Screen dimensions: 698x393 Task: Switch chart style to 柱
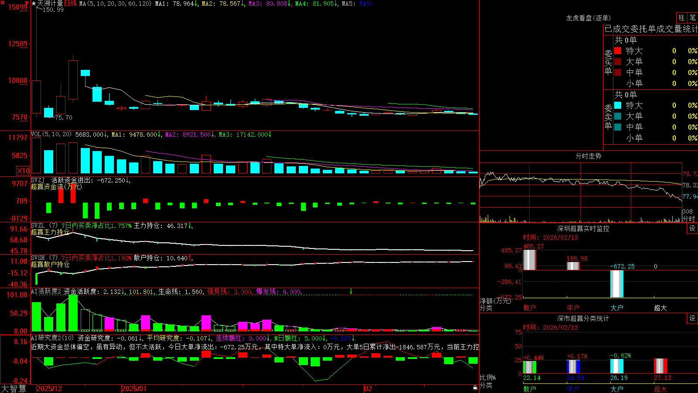(x=681, y=17)
